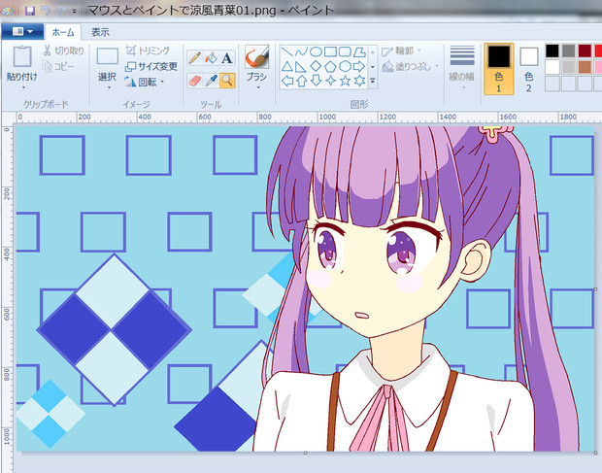This screenshot has width=602, height=473.
Task: Expand the 貼り付け paste dropdown arrow
Action: point(22,88)
